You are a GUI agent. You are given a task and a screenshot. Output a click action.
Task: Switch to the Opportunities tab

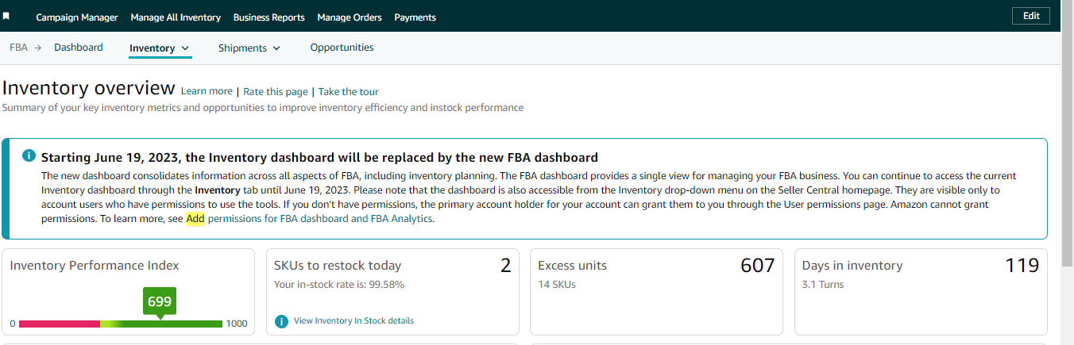342,48
